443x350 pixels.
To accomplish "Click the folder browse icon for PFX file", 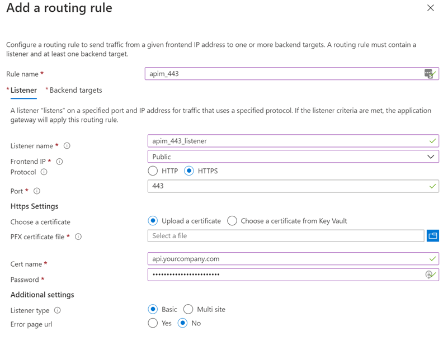I will pos(432,236).
